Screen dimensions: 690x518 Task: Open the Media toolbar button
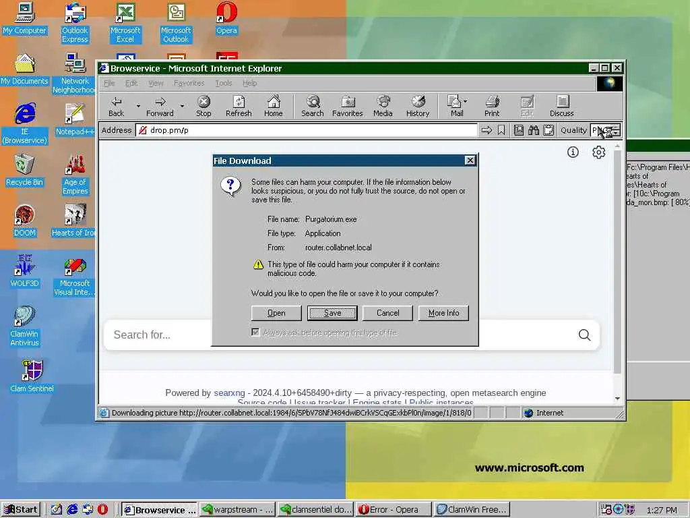383,106
